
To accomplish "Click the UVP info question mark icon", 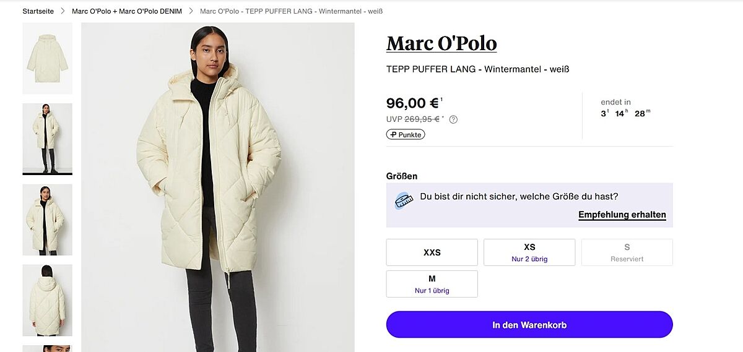I will pos(453,119).
